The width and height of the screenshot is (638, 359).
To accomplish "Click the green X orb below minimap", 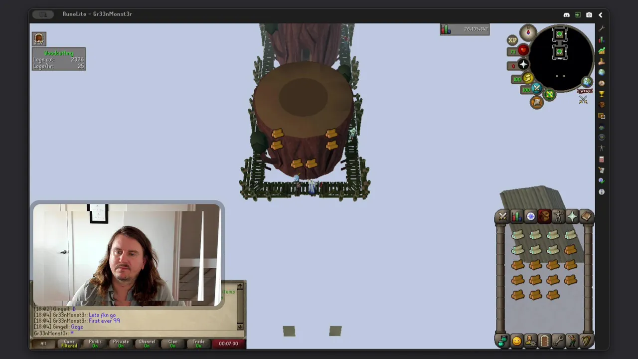I will [x=549, y=94].
